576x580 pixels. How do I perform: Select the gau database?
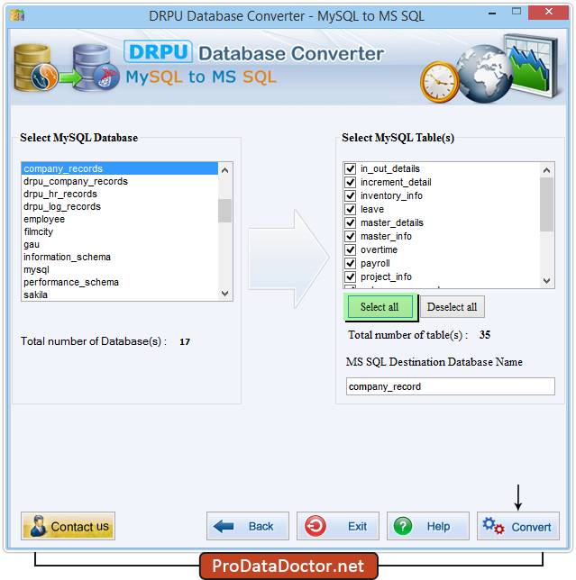point(120,244)
